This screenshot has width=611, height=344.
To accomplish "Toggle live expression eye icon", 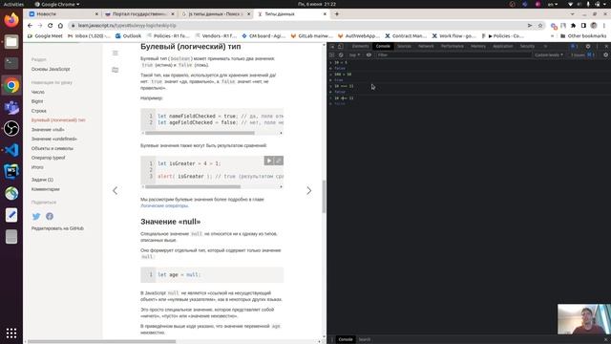I will click(369, 55).
